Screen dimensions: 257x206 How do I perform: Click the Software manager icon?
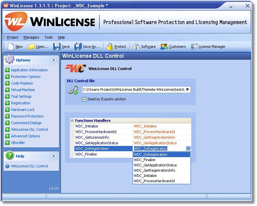click(136, 47)
